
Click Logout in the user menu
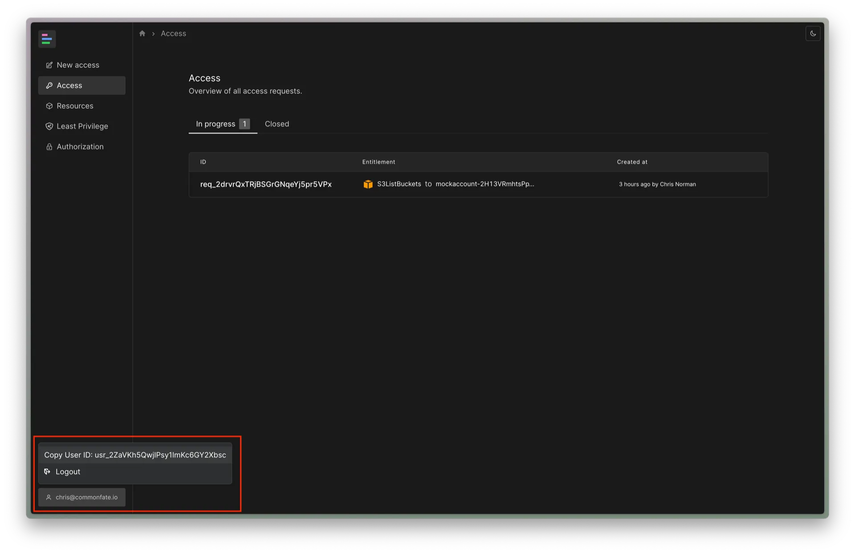coord(68,472)
